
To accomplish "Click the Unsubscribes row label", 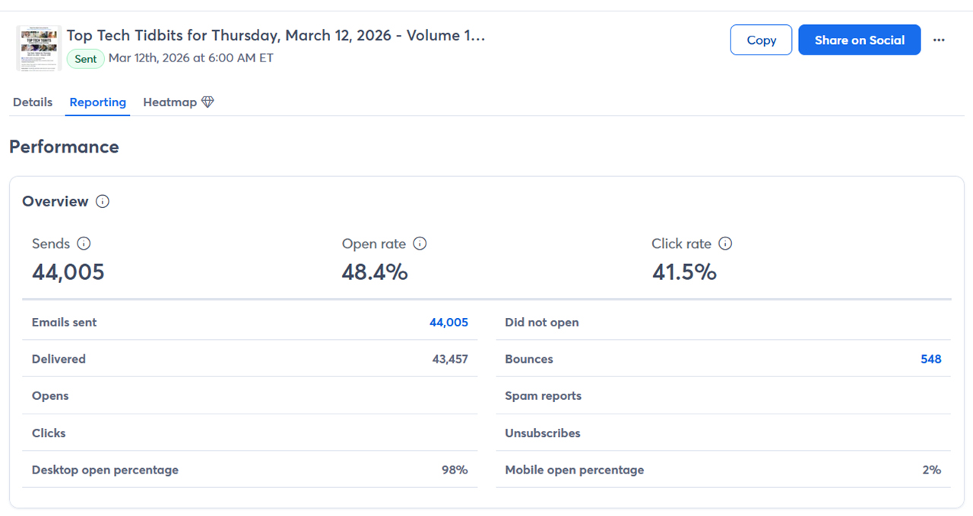I will [x=542, y=433].
